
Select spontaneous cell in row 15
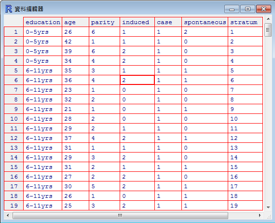[205, 167]
